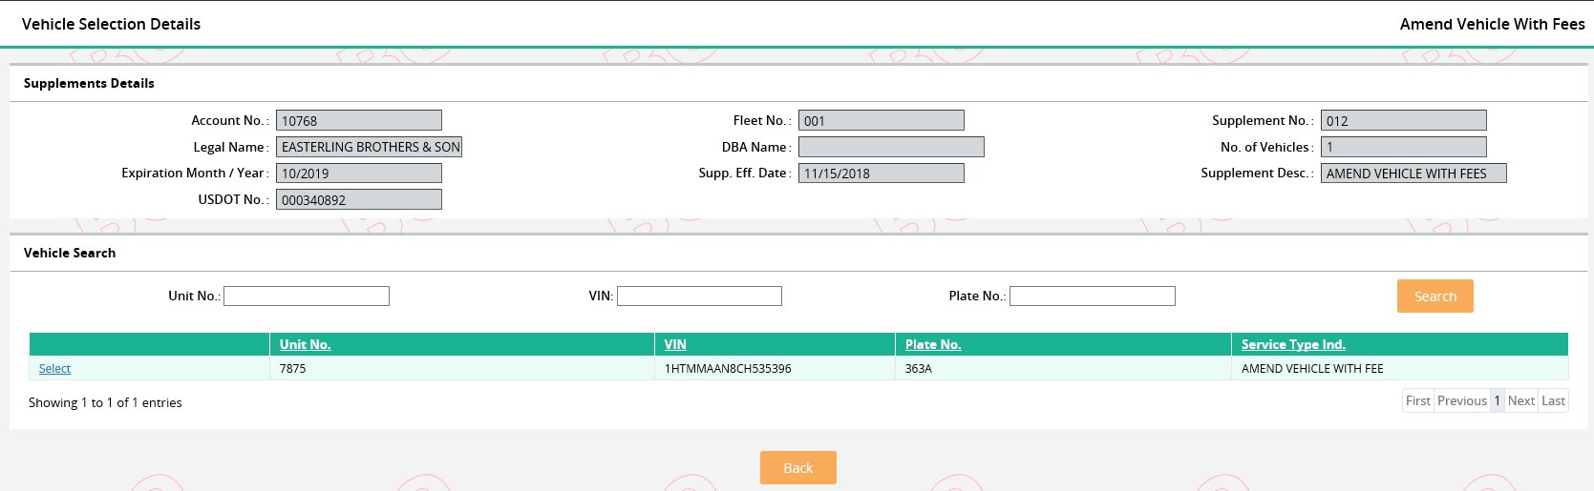Viewport: 1594px width, 491px height.
Task: Go to Next page of results
Action: 1521,400
